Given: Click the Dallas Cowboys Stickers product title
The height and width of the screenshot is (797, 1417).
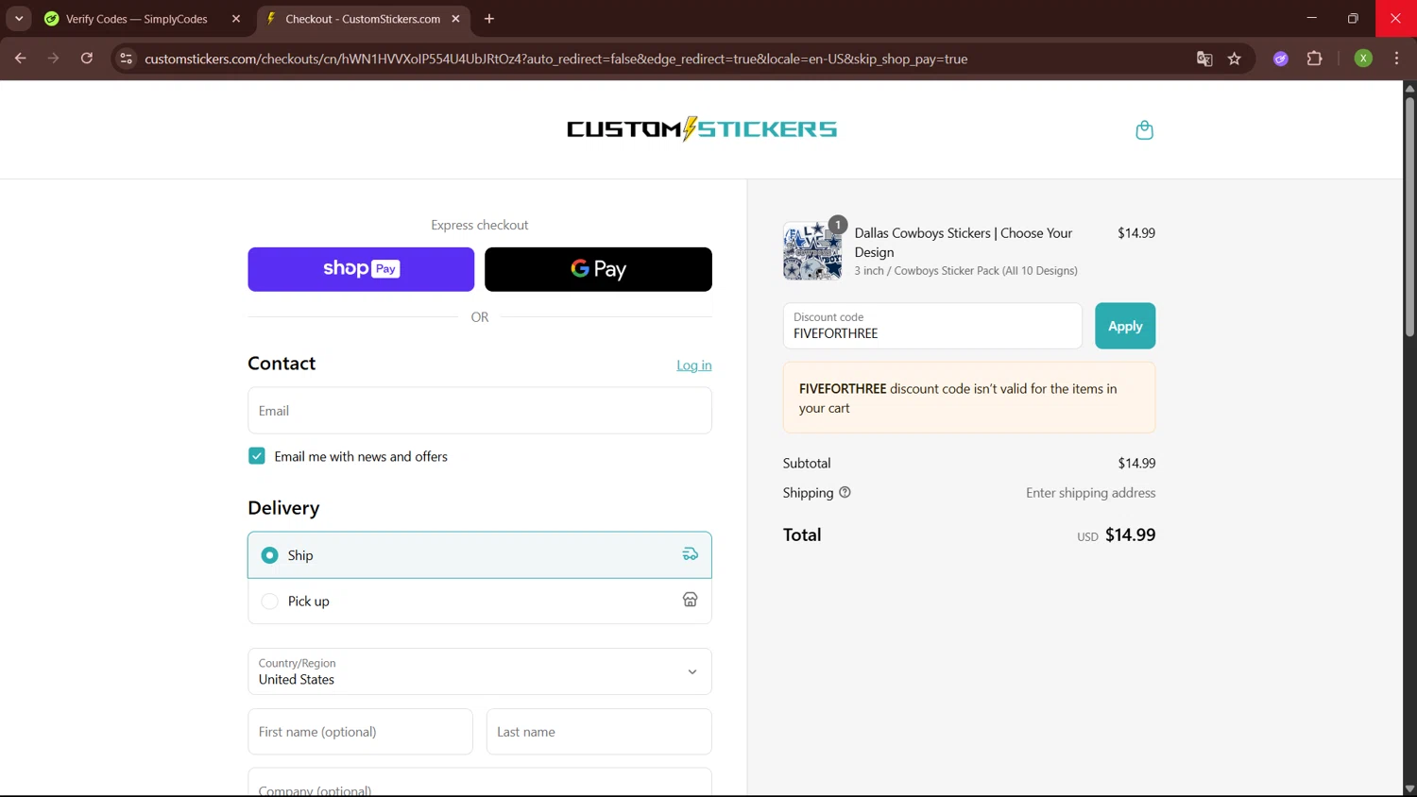Looking at the screenshot, I should click(x=964, y=243).
